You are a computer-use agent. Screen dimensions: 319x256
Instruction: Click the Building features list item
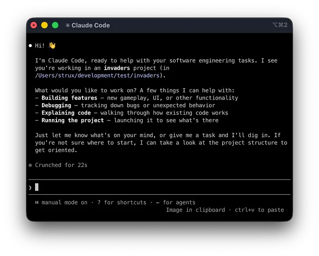[137, 98]
